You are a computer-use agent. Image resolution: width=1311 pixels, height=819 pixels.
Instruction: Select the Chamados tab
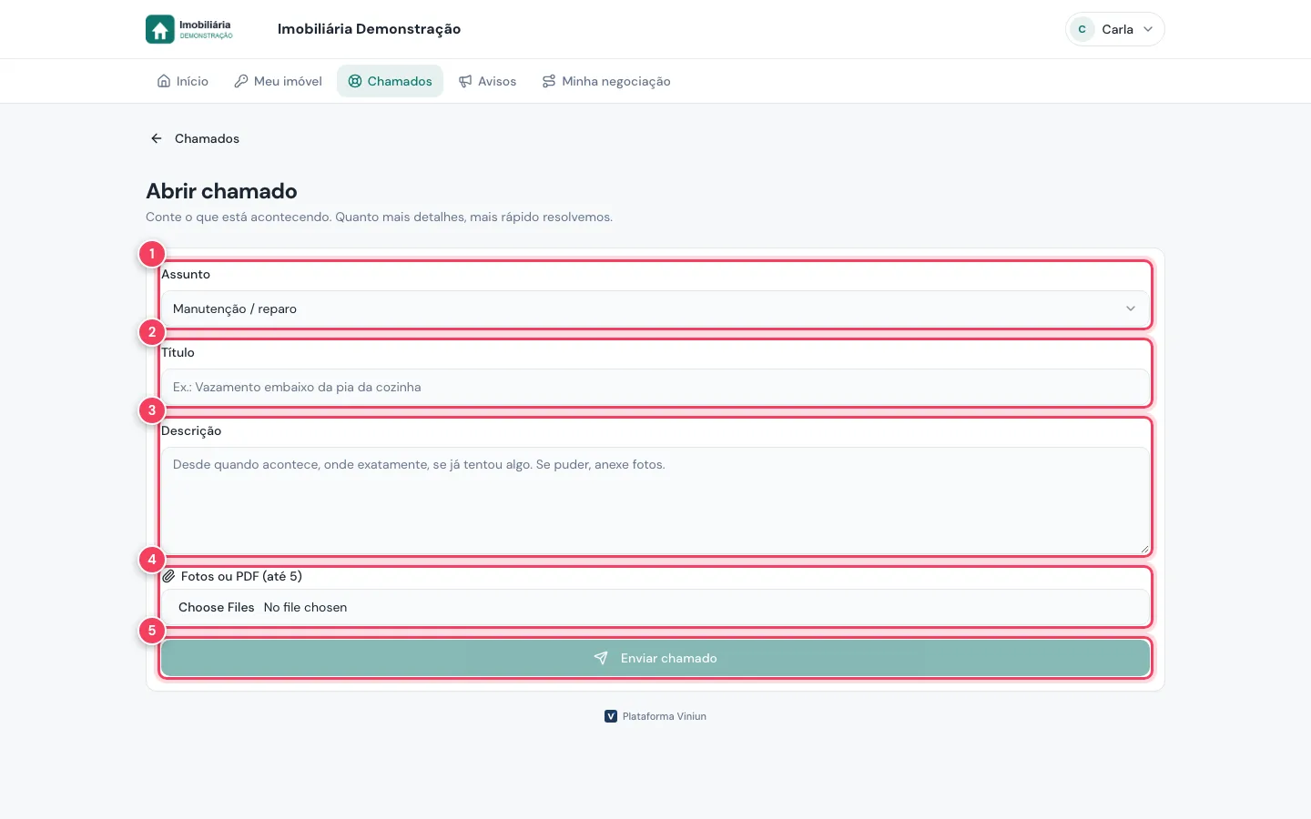(390, 81)
